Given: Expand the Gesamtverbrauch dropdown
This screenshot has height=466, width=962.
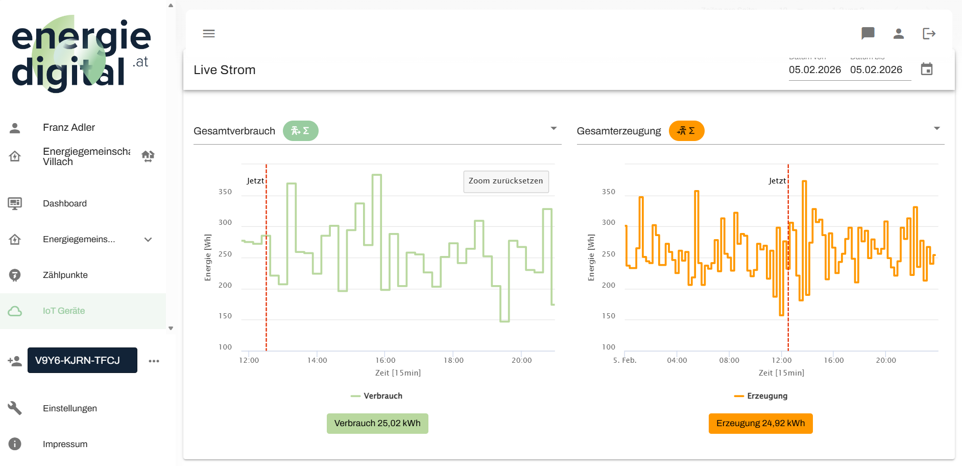Looking at the screenshot, I should pyautogui.click(x=554, y=129).
